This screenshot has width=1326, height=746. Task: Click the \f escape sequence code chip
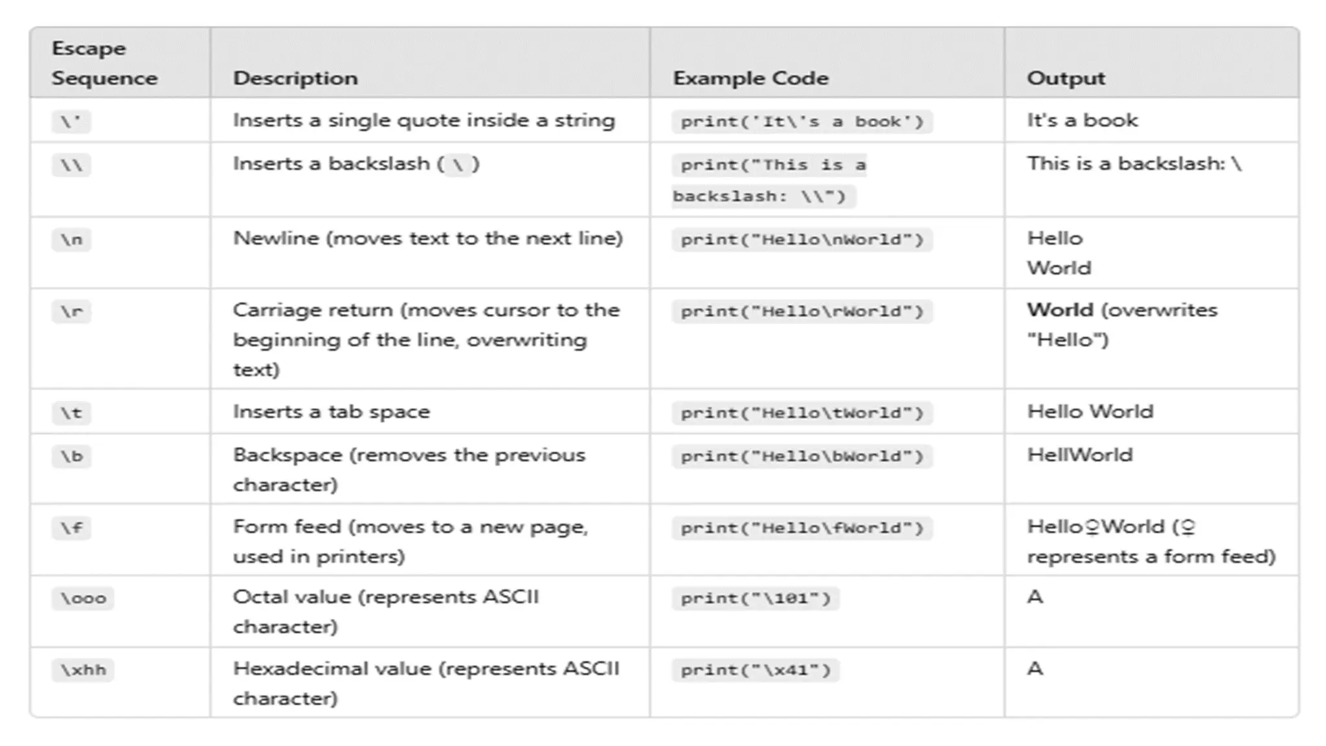[x=71, y=528]
